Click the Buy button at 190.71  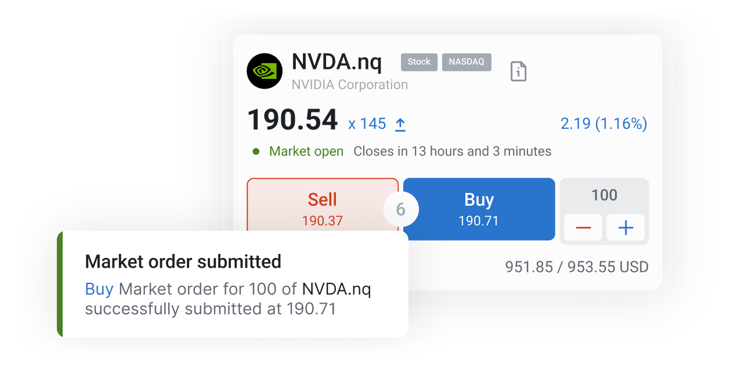point(479,209)
